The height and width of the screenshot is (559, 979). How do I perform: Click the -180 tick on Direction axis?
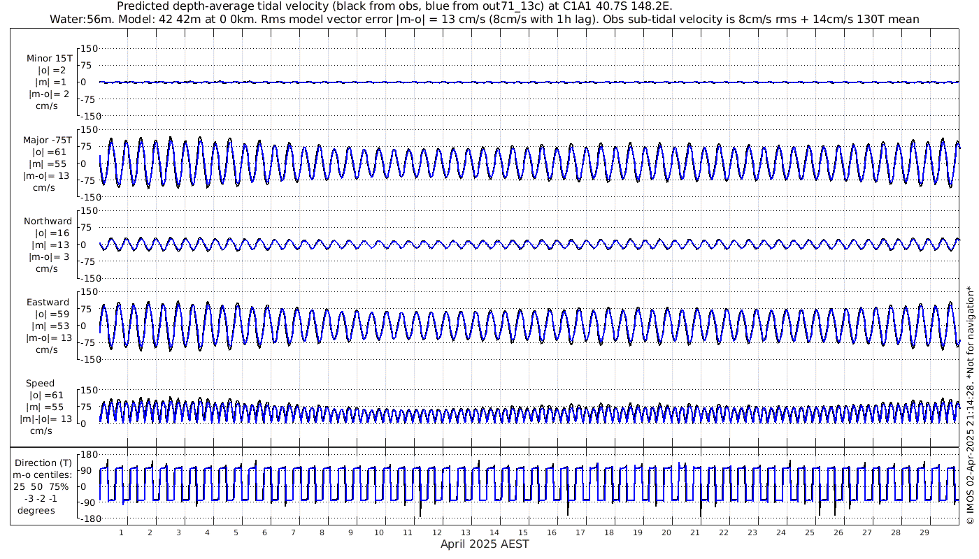[x=87, y=518]
